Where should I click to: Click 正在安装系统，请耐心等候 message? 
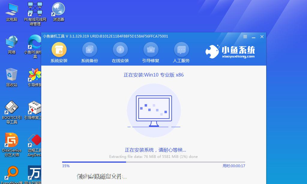click(x=155, y=150)
